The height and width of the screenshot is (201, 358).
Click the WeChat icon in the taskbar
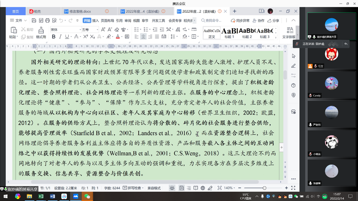87,196
